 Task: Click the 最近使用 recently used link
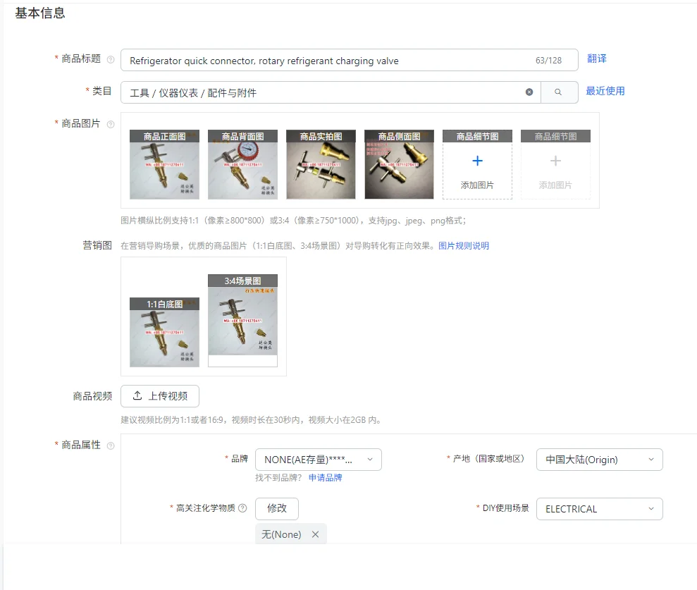pyautogui.click(x=605, y=91)
